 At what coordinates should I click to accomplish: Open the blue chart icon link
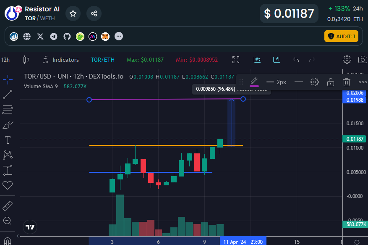14,37
